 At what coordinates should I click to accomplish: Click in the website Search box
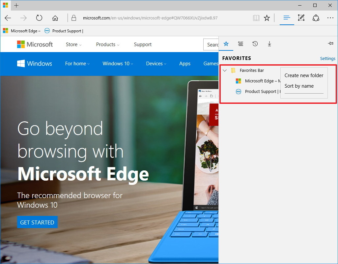coord(211,44)
